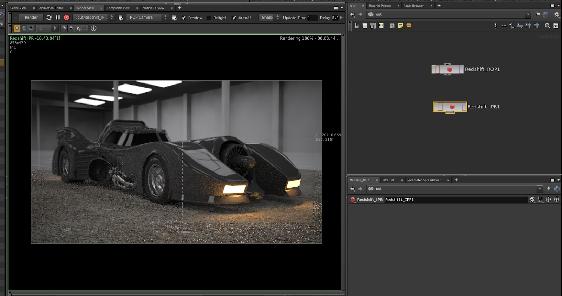Open the Material Palette tab
562x296 pixels.
coord(379,6)
